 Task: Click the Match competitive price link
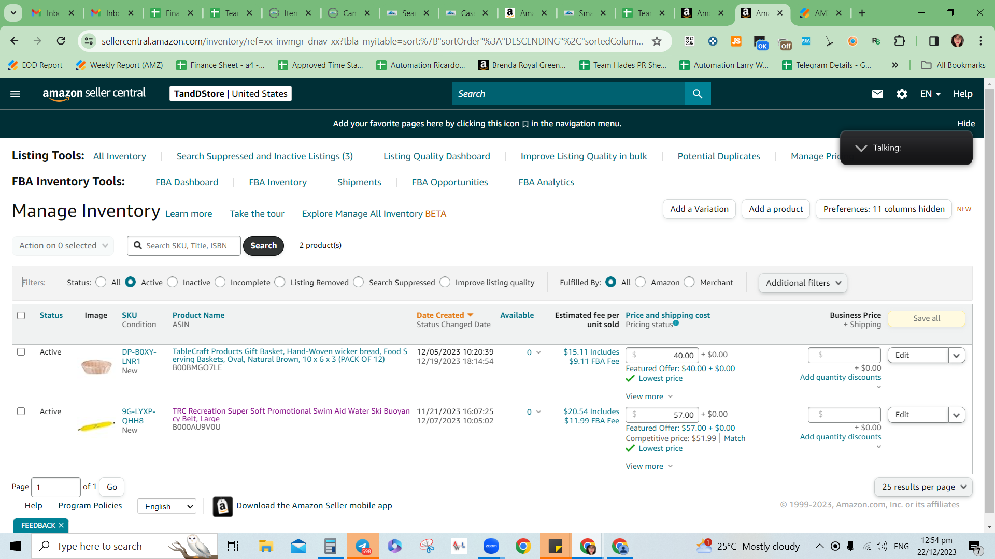coord(734,438)
